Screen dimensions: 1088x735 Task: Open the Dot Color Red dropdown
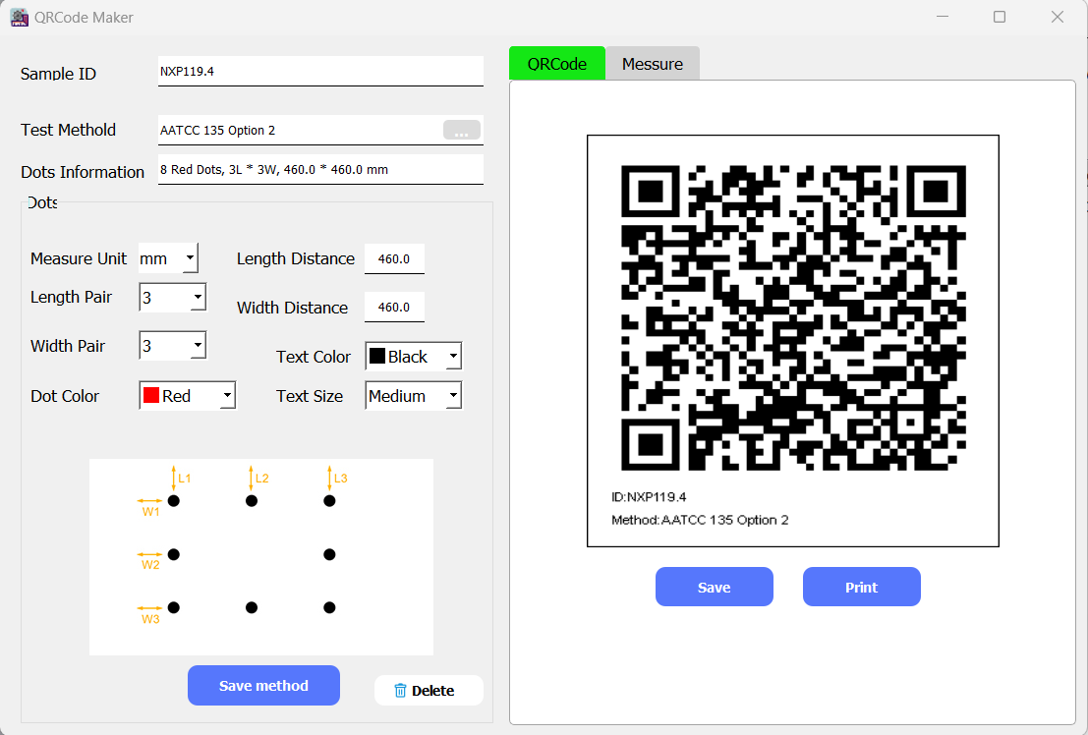(x=188, y=396)
